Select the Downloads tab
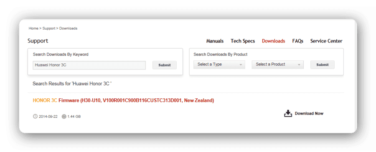Image resolution: width=376 pixels, height=152 pixels. [x=273, y=41]
